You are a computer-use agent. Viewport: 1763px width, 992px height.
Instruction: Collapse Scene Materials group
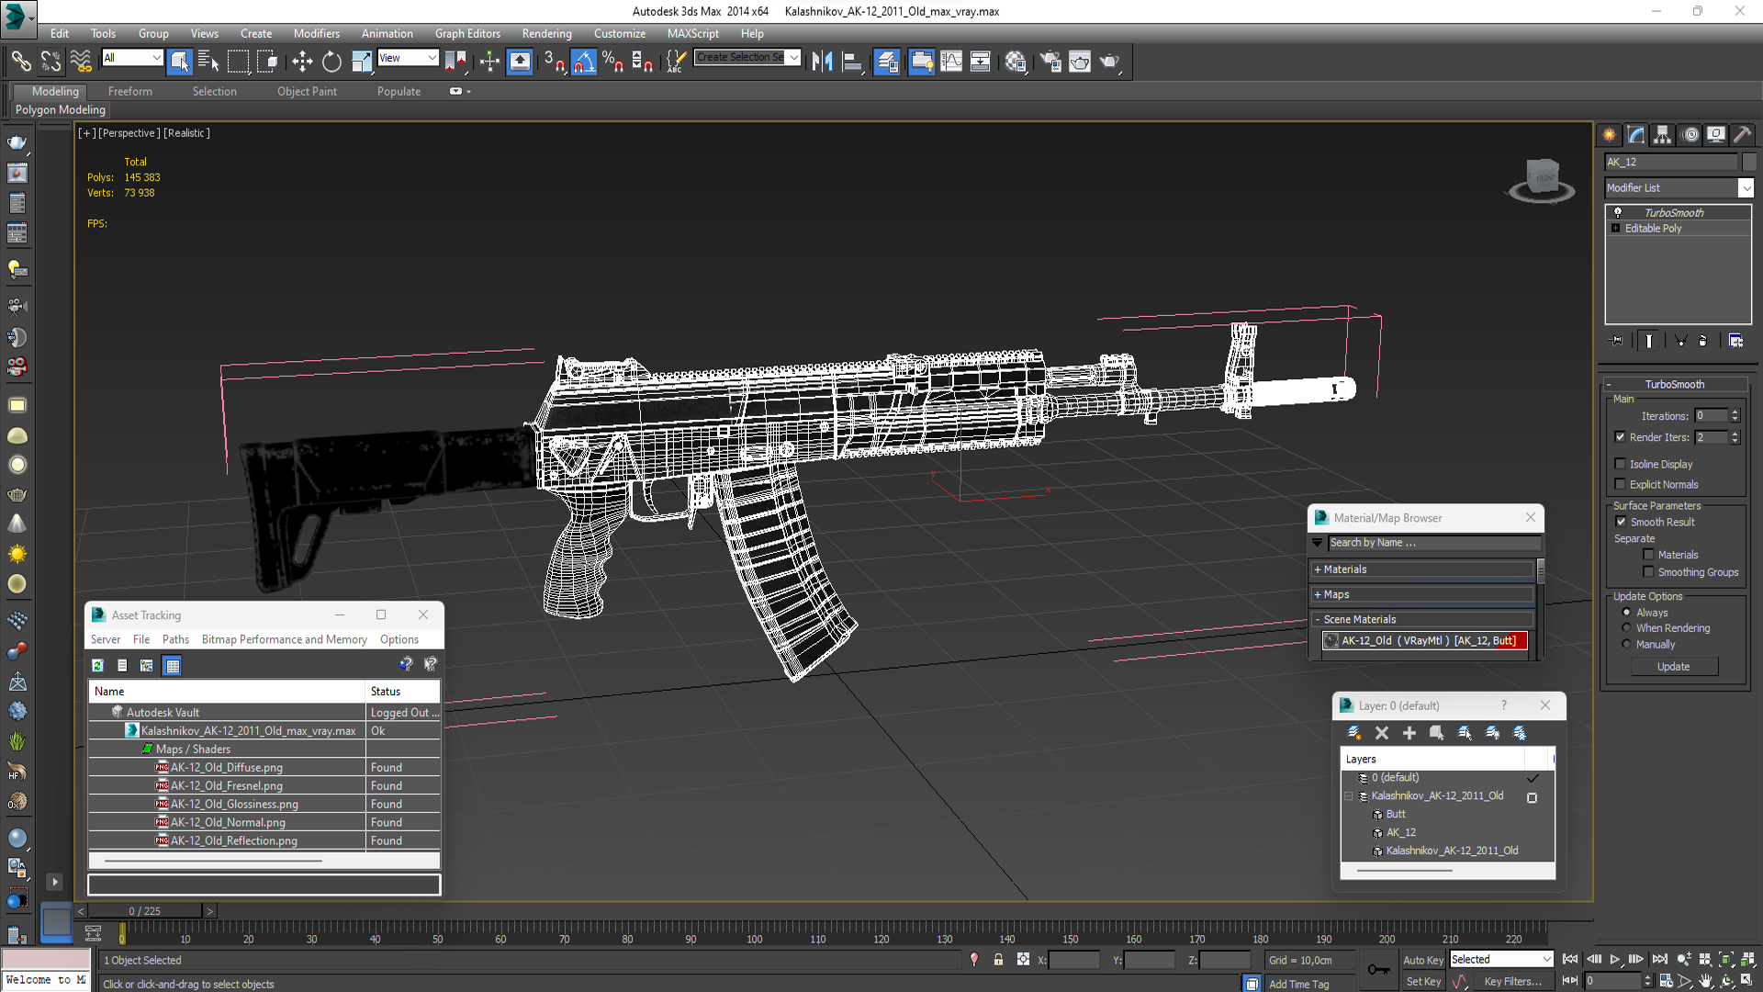(1422, 620)
